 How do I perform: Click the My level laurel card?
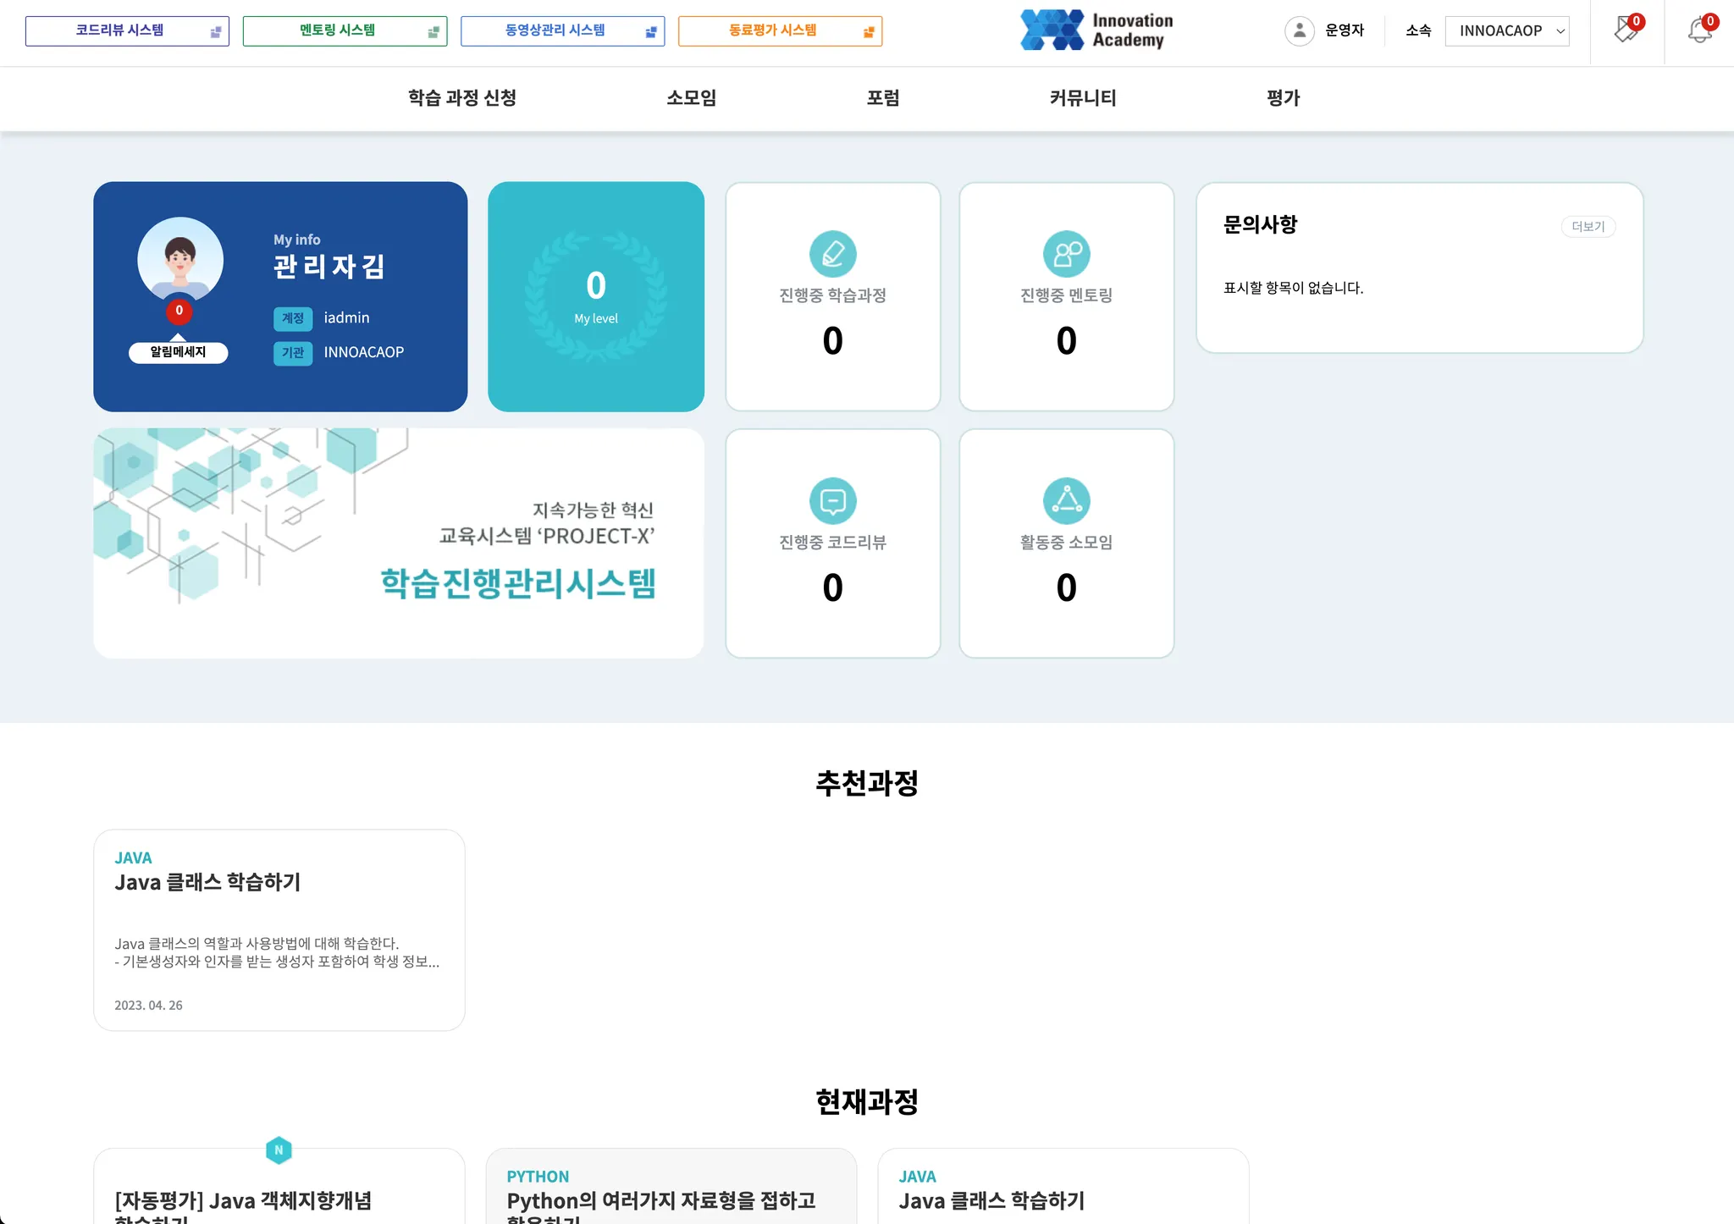pyautogui.click(x=596, y=297)
